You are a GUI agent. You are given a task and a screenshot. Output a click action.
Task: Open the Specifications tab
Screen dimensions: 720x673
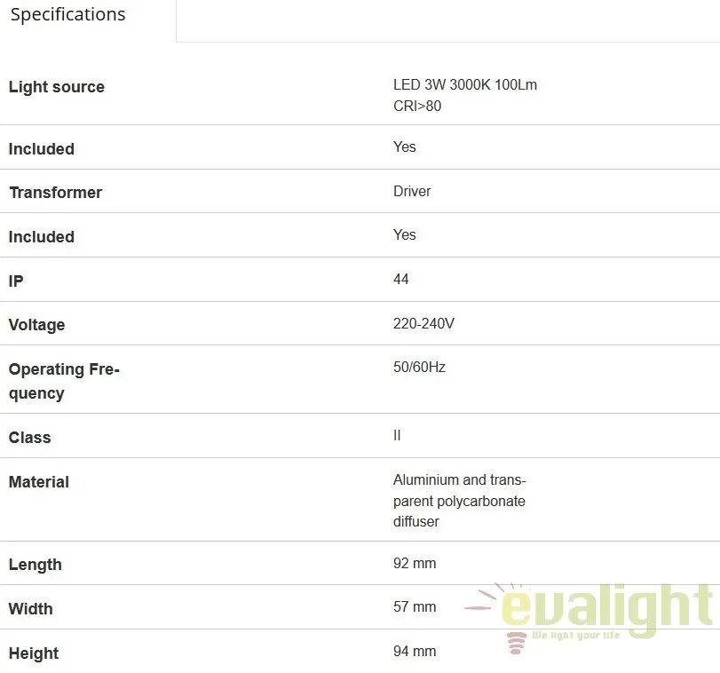68,14
